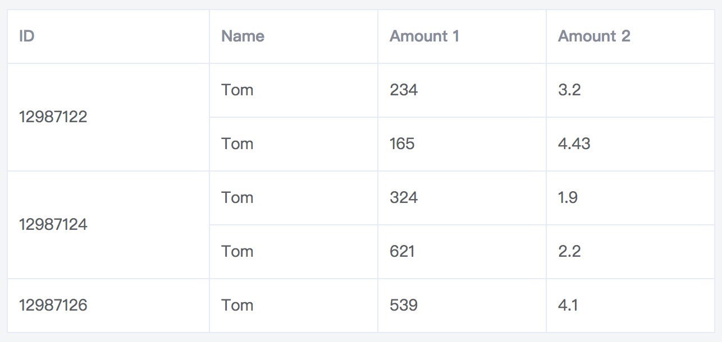Click the ID column header
This screenshot has width=722, height=342.
(x=108, y=36)
